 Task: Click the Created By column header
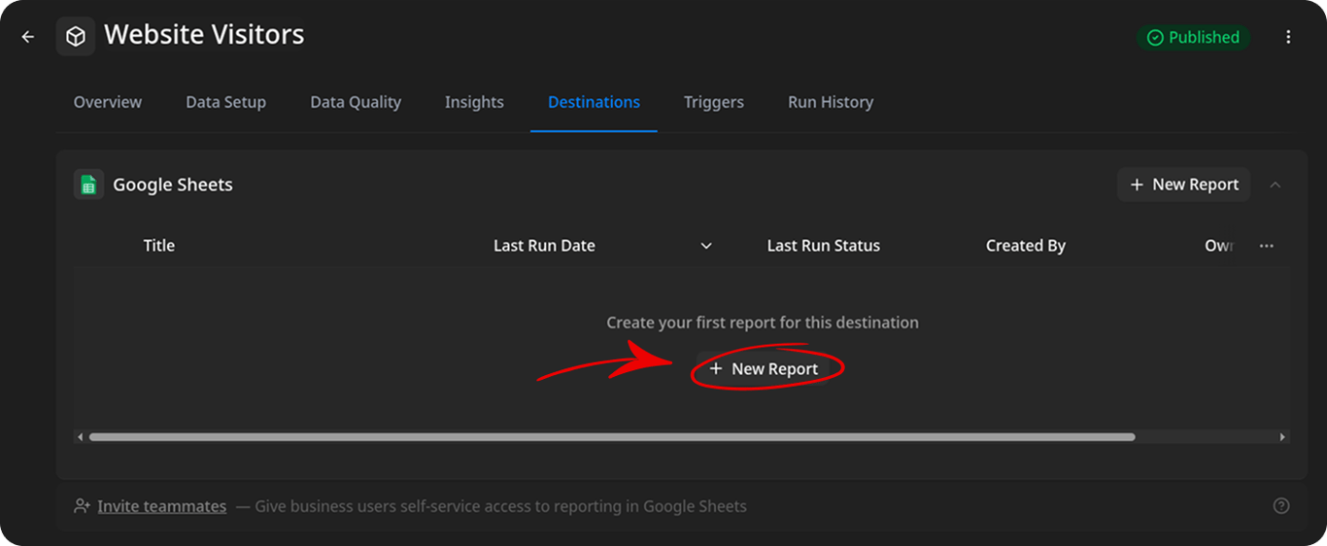(x=1026, y=246)
